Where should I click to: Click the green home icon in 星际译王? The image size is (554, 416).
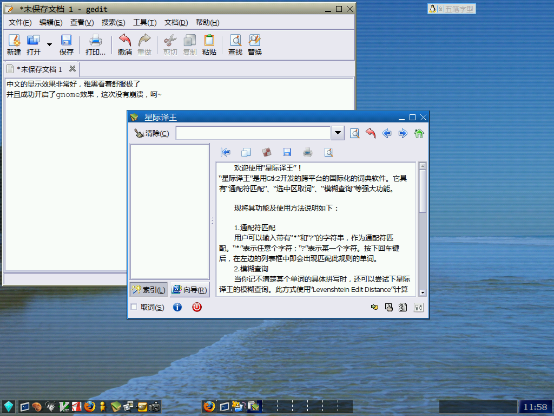click(419, 133)
